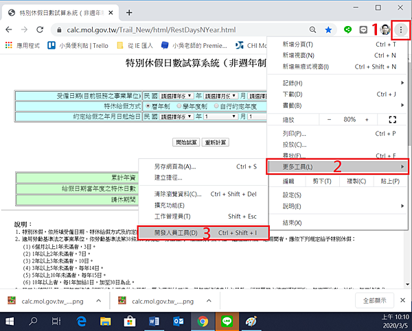Click the browser forward arrow

click(24, 29)
